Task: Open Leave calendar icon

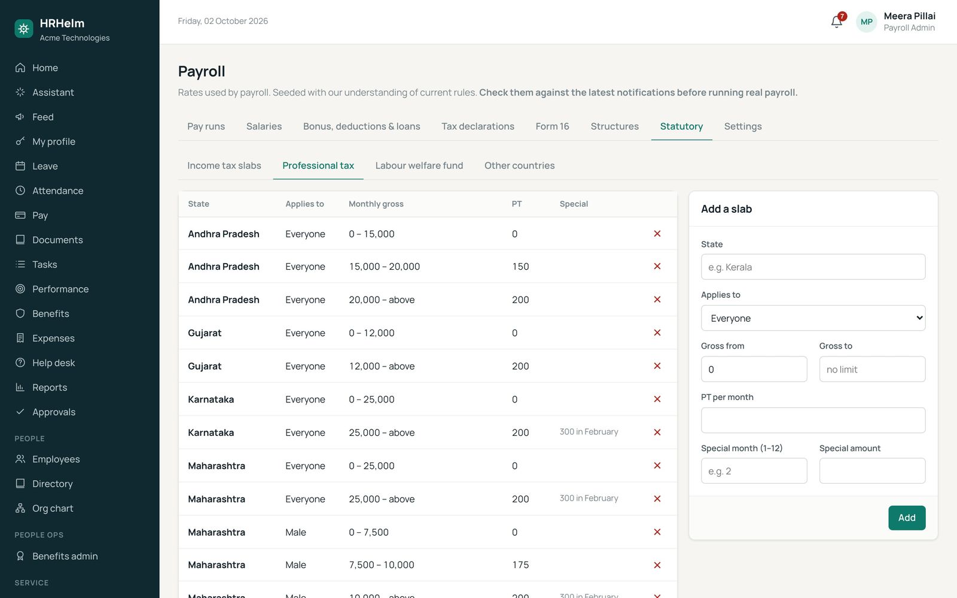Action: tap(20, 166)
